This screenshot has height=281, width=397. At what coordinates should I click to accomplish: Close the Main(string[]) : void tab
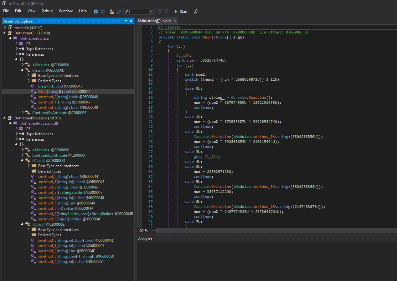(x=175, y=21)
